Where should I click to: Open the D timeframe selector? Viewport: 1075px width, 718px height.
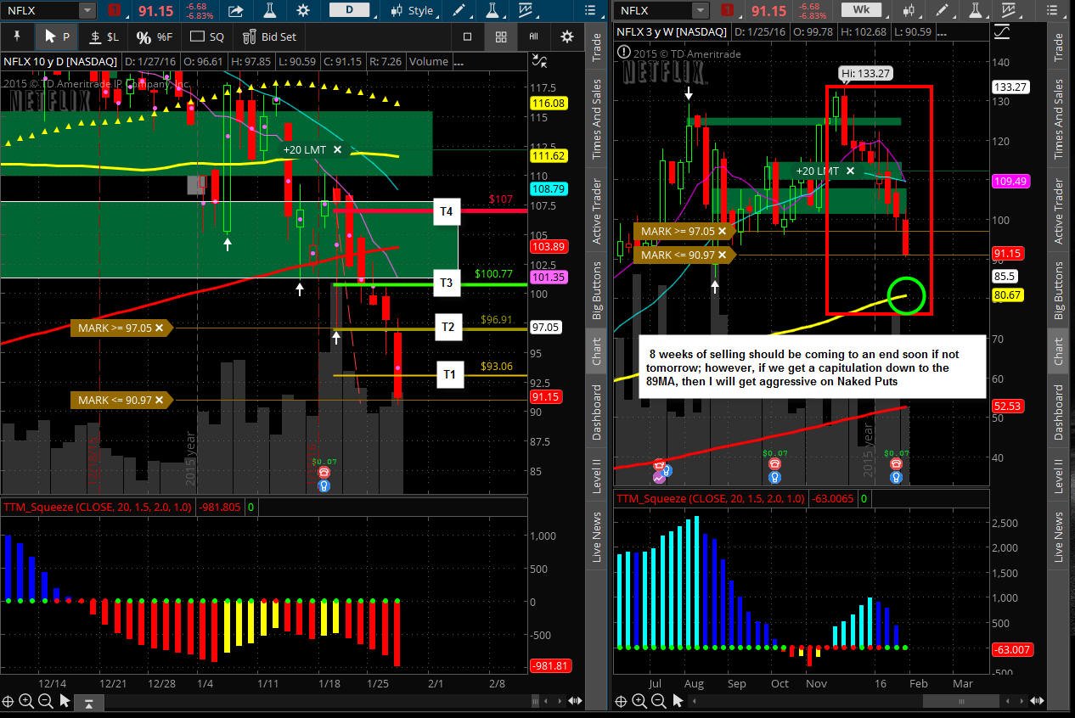[x=350, y=10]
